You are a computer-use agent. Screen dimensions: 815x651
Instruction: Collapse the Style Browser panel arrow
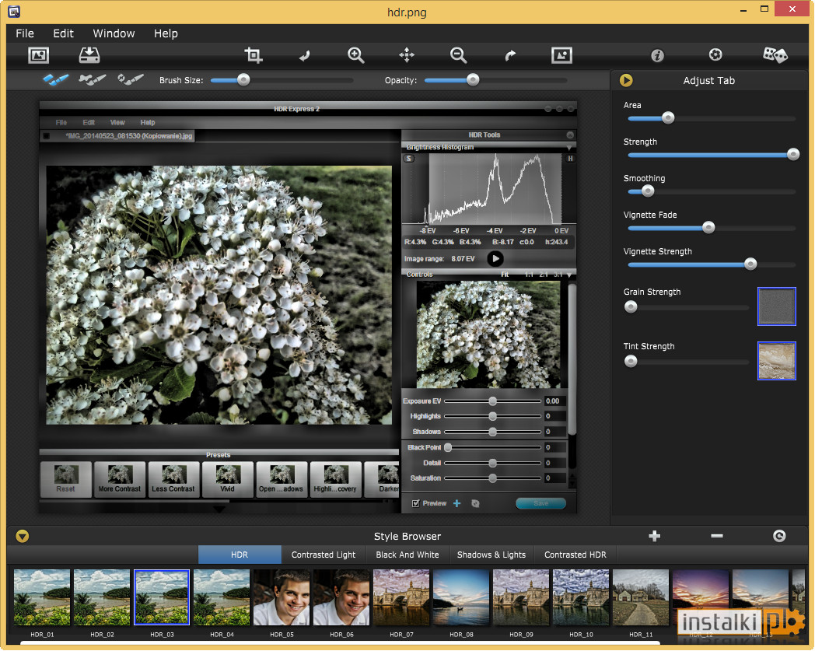[x=23, y=536]
